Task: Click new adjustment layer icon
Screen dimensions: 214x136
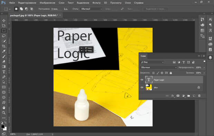Action: point(183,96)
